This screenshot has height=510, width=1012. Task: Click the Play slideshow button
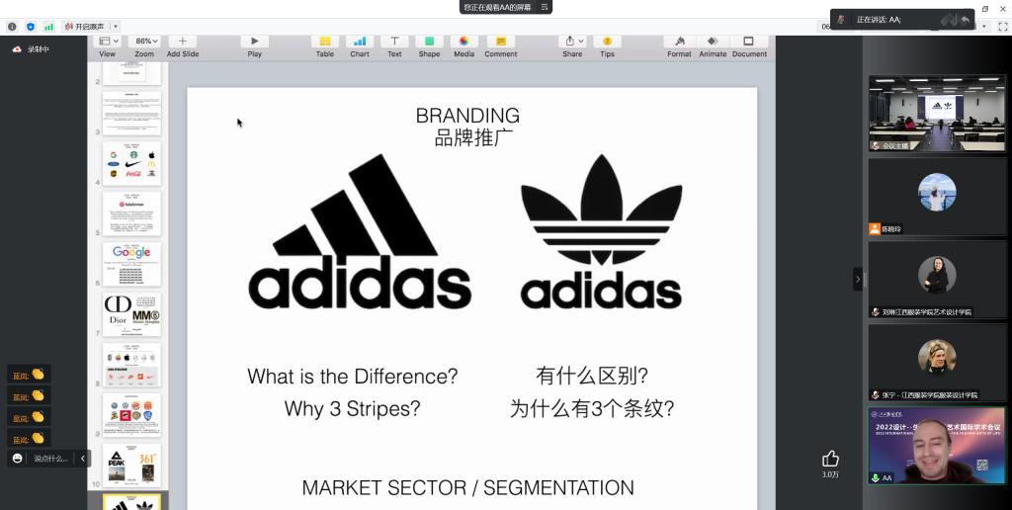coord(254,42)
